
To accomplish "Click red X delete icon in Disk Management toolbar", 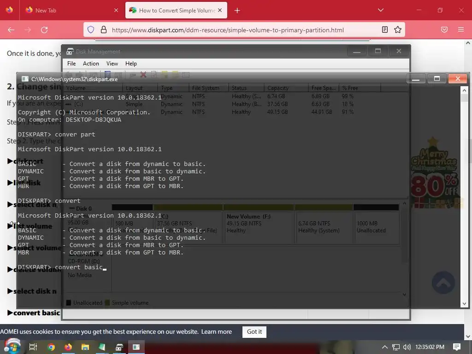I will point(143,74).
